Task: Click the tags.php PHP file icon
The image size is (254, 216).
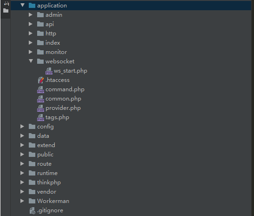Action: [40, 118]
